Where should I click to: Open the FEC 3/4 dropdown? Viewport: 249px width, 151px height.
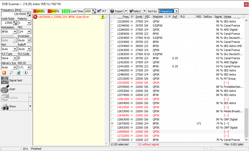coord(29,32)
